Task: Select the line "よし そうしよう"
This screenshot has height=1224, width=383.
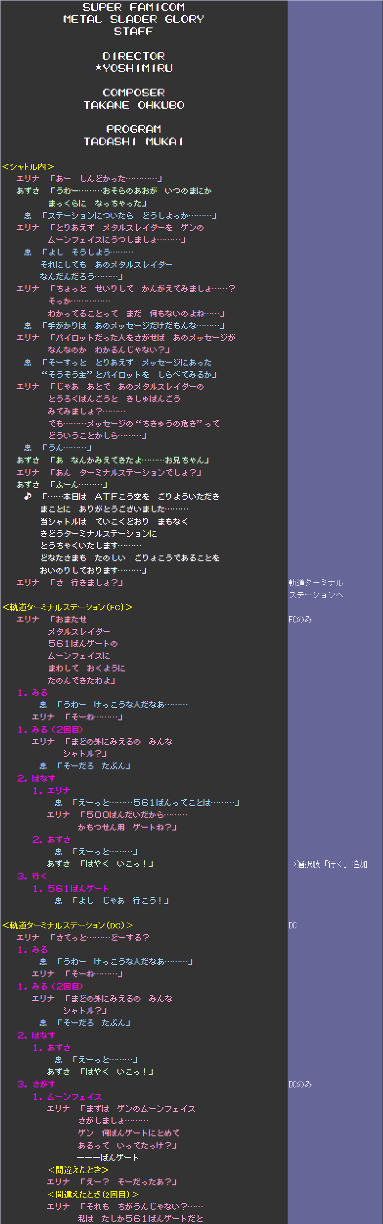Action: 87,252
